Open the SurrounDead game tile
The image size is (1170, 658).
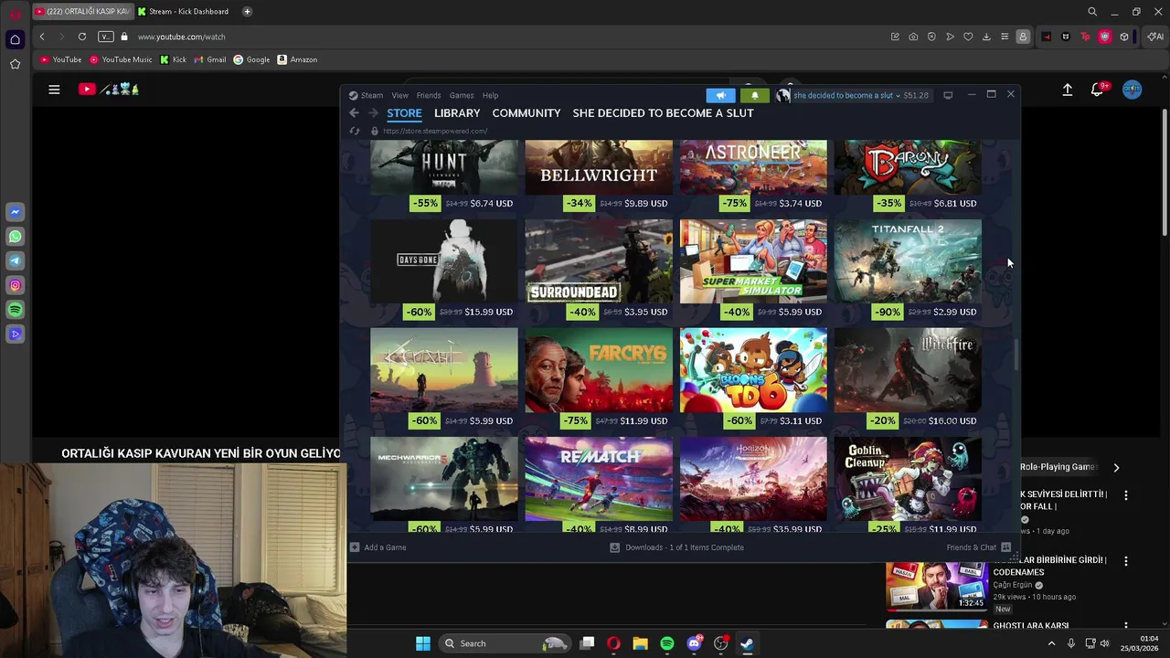click(599, 260)
